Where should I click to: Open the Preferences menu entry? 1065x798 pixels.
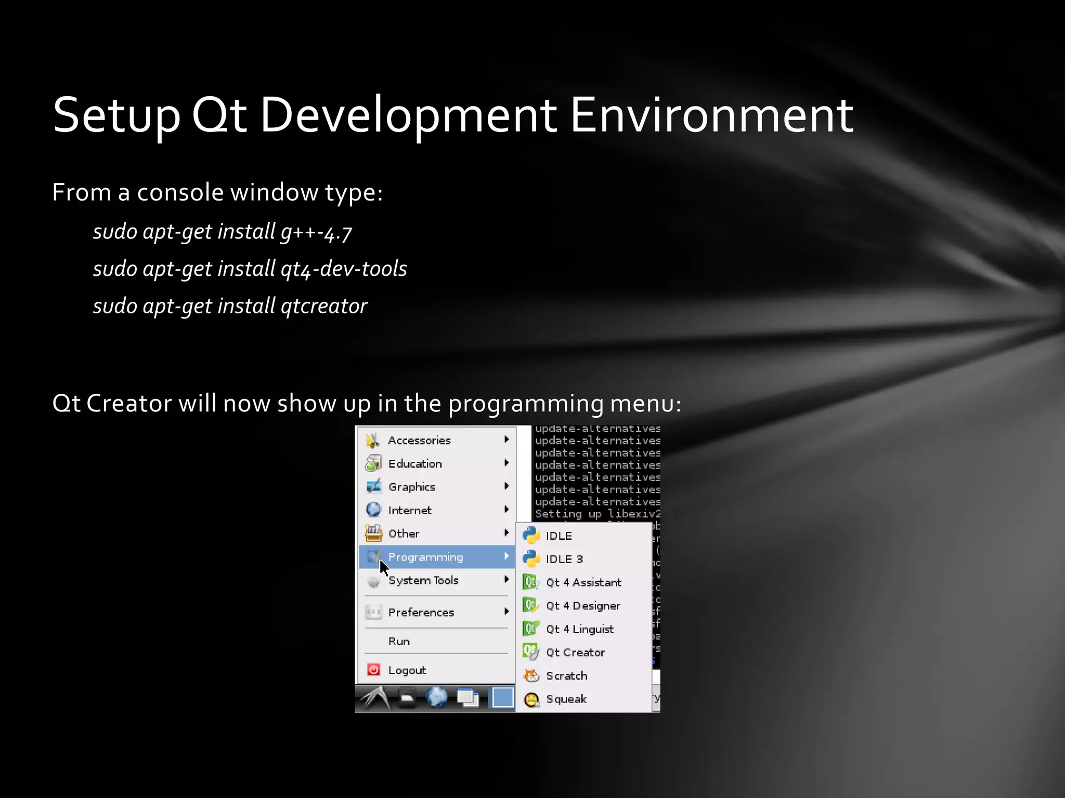(x=437, y=612)
